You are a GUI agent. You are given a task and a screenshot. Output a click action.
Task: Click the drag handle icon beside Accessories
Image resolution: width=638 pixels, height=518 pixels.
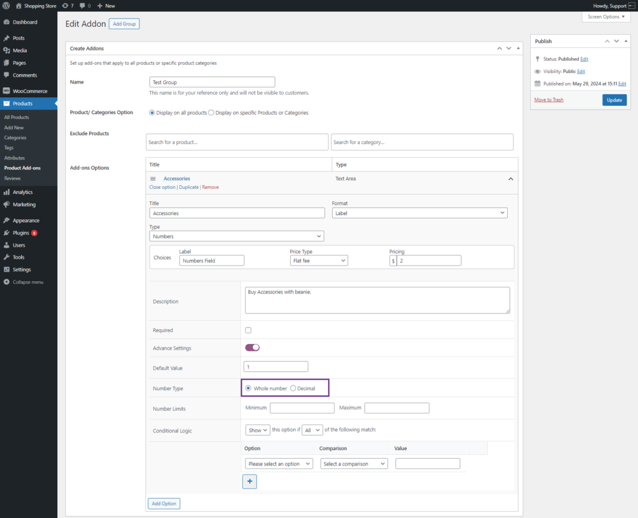[x=153, y=179]
